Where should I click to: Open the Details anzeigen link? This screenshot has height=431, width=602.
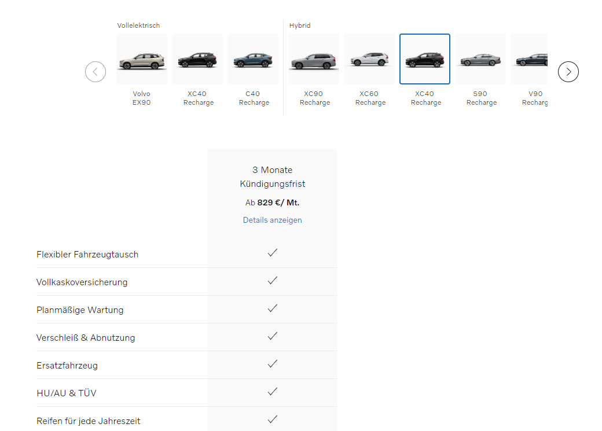pyautogui.click(x=272, y=220)
